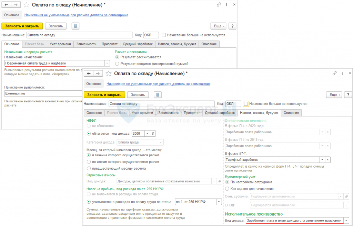
Task: Copy link icon in rear window
Action: click(x=219, y=4)
